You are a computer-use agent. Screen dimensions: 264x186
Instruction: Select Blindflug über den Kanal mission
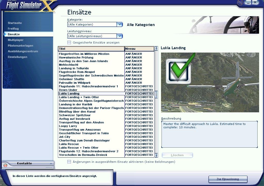(x=106, y=112)
